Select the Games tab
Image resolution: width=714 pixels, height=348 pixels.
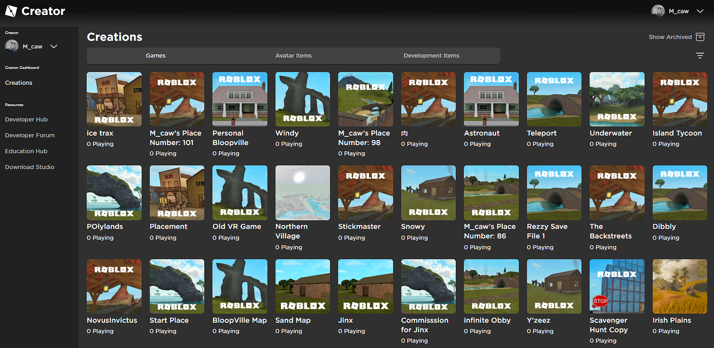click(155, 55)
